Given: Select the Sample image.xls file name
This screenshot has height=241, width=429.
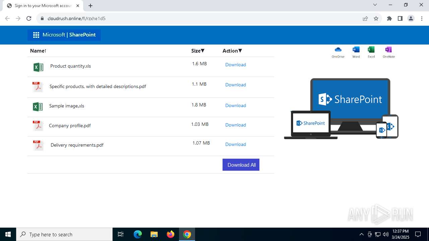Looking at the screenshot, I should [x=67, y=106].
